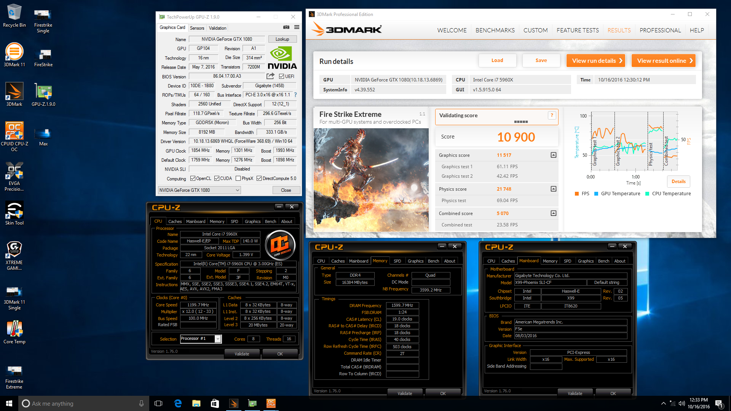Click Windows Start button

[9, 403]
